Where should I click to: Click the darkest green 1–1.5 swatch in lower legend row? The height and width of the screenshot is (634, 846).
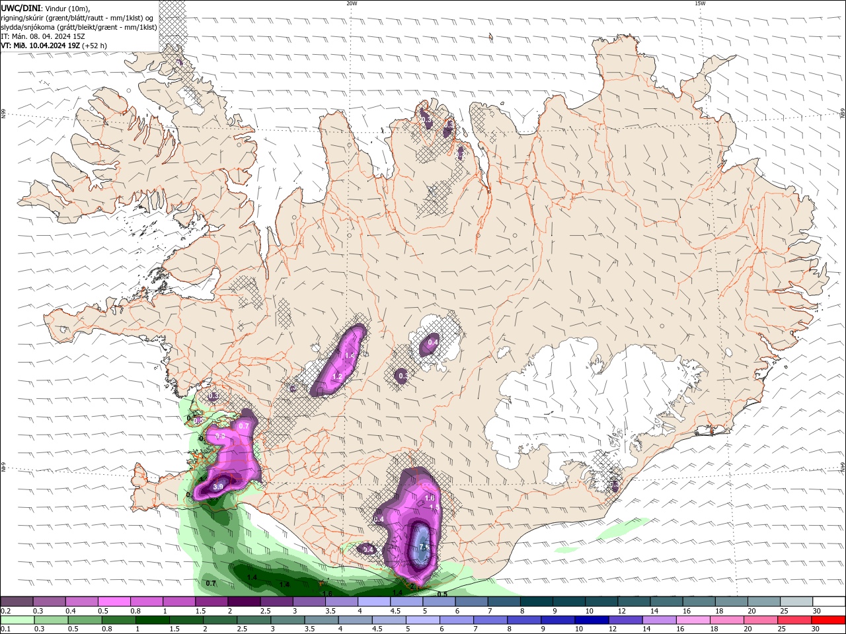tap(153, 620)
